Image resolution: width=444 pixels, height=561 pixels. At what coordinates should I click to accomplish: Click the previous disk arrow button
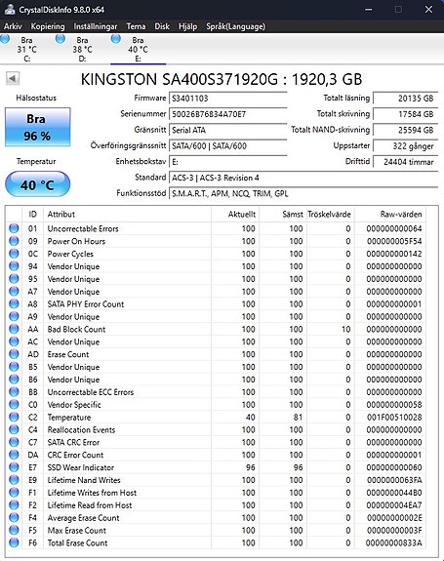coord(13,78)
